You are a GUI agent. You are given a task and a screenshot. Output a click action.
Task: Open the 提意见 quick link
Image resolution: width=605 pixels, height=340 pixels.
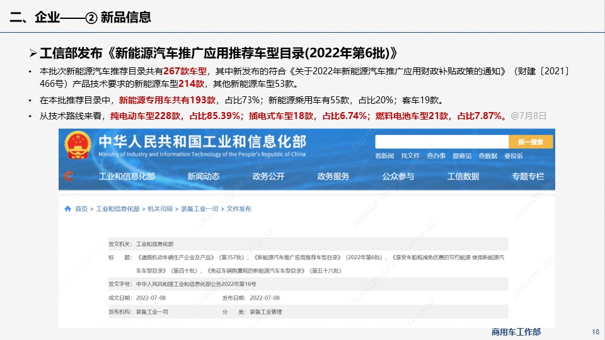pos(462,156)
